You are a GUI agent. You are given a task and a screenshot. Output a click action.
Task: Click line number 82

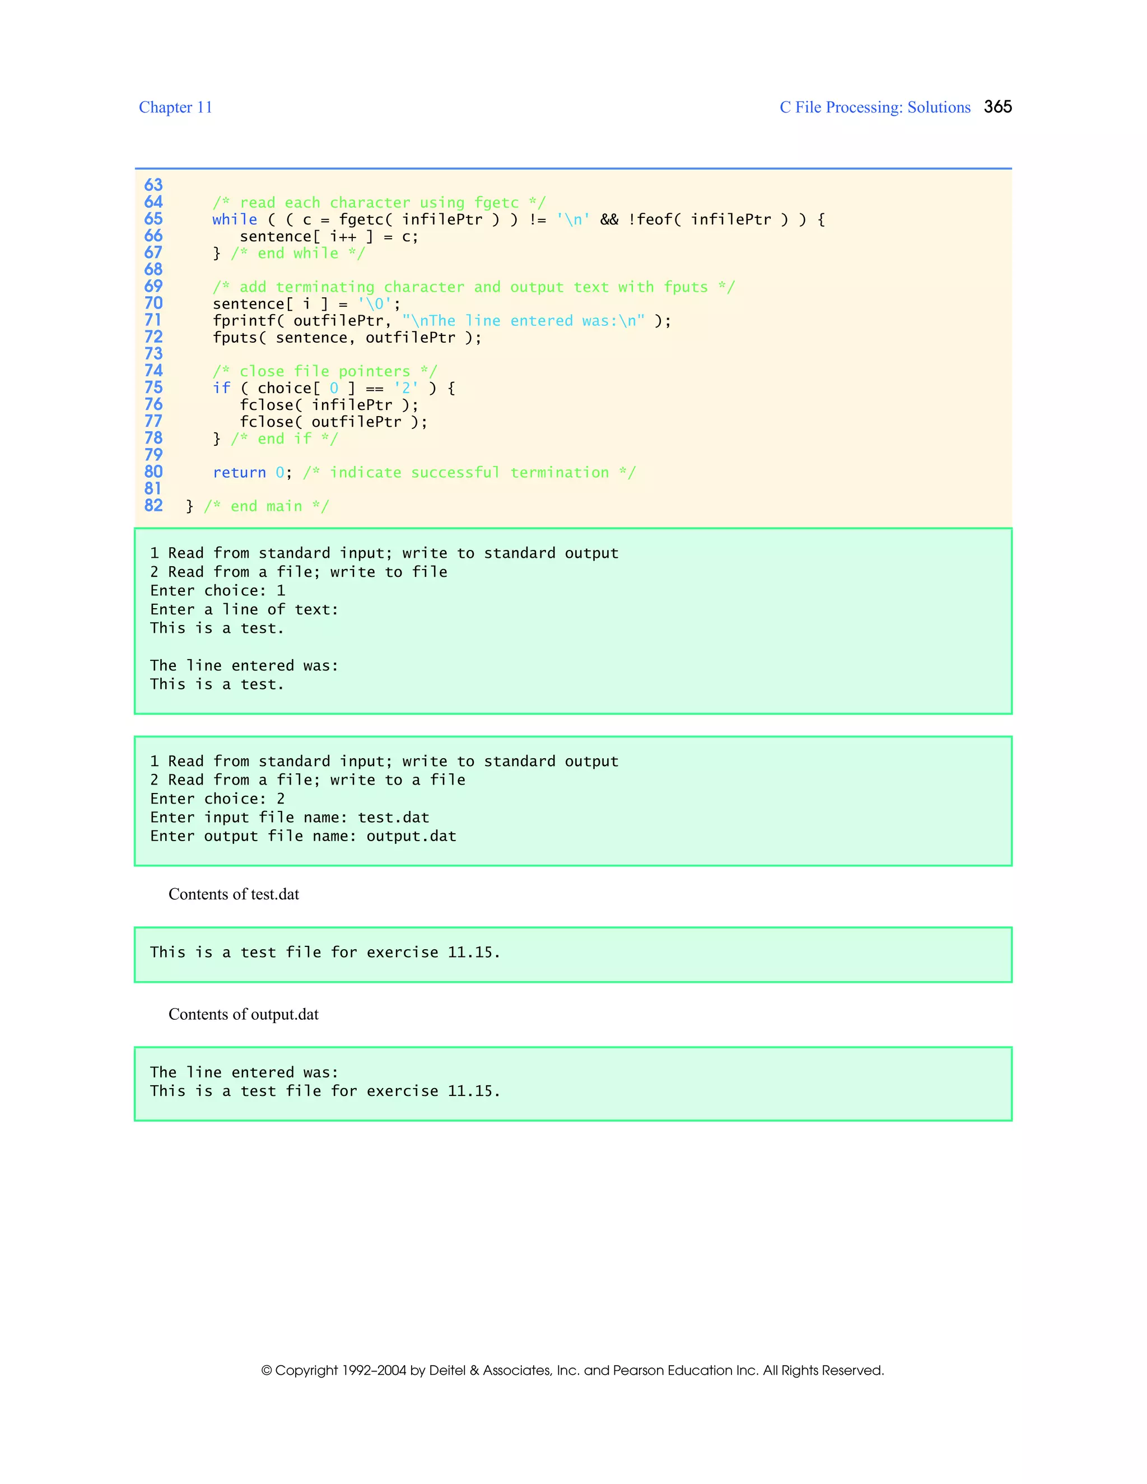click(x=153, y=506)
